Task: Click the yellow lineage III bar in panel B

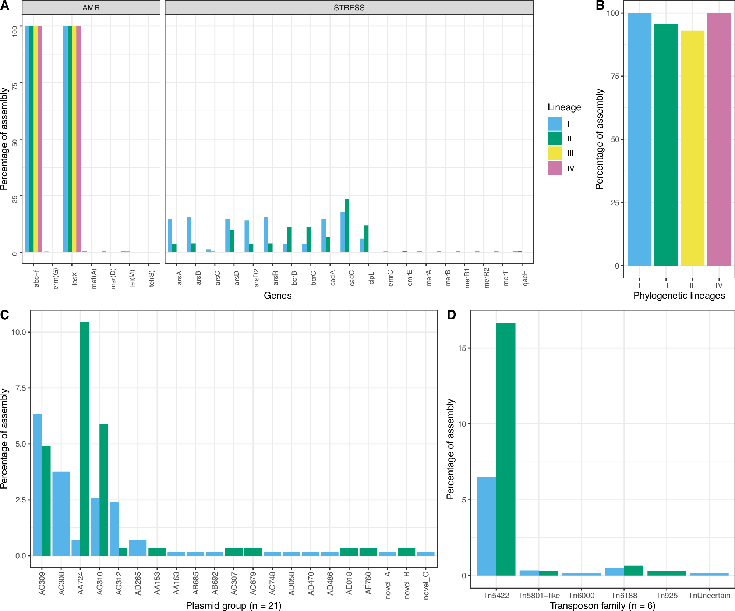Action: coord(692,147)
